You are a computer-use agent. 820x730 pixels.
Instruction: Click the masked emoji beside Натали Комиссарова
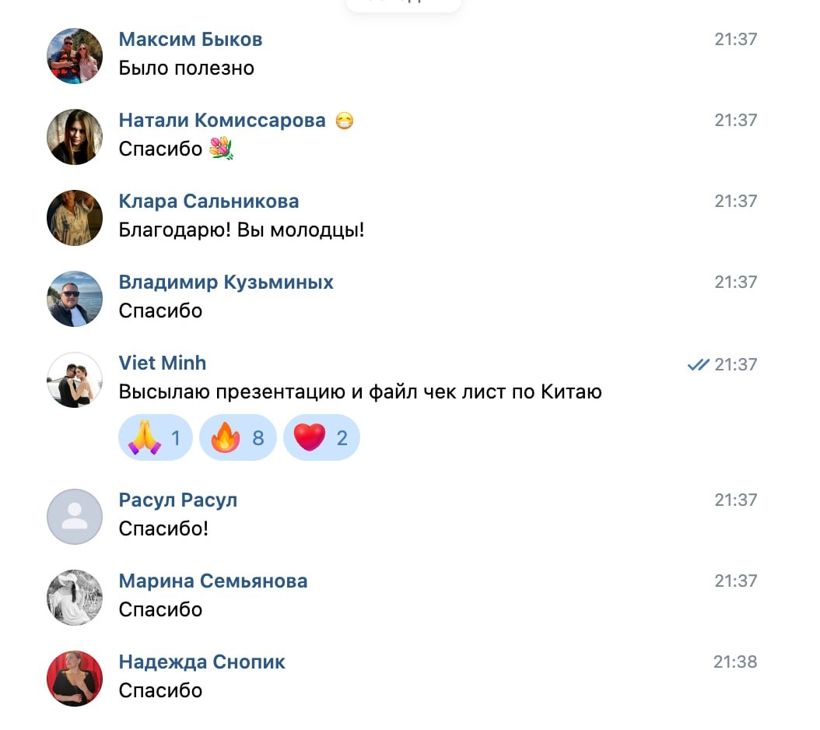(344, 121)
